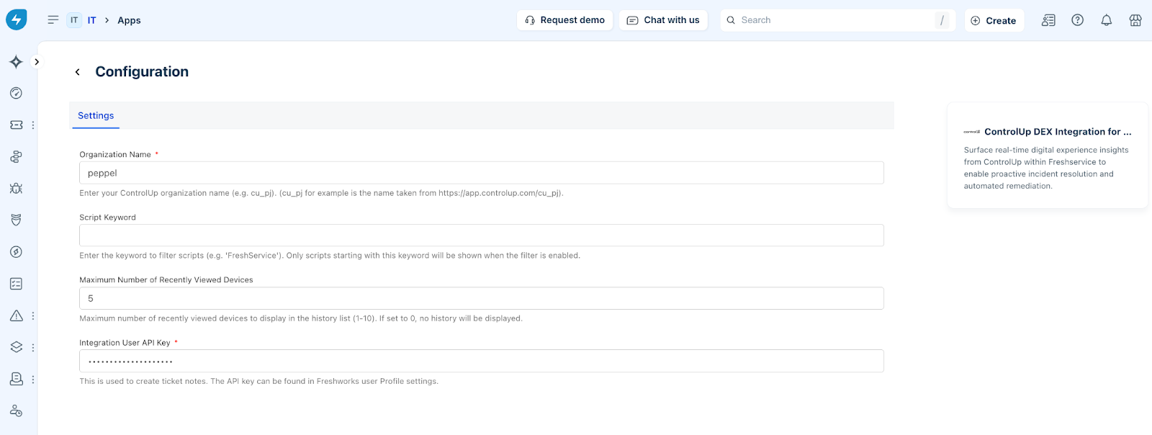This screenshot has width=1152, height=435.
Task: Click the Create button
Action: (x=994, y=20)
